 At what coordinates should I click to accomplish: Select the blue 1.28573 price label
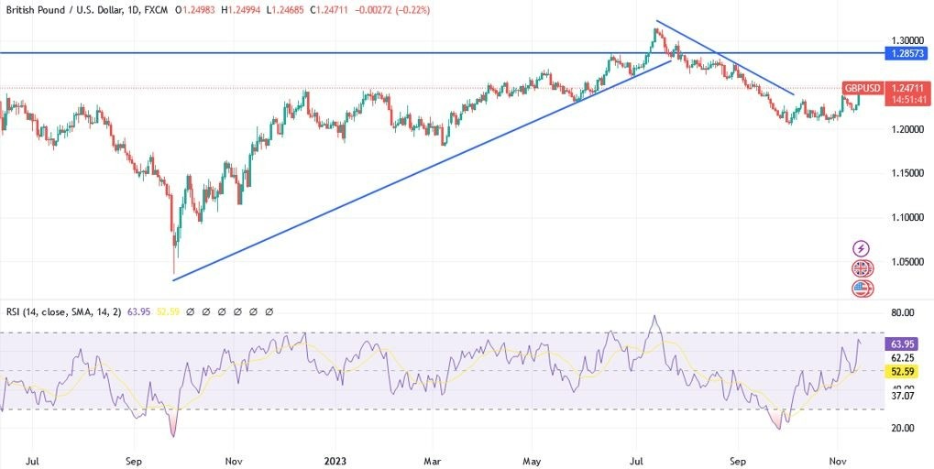click(x=907, y=53)
